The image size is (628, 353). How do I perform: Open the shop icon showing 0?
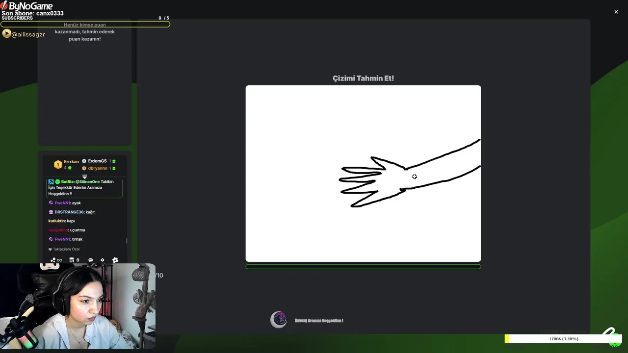[x=74, y=260]
